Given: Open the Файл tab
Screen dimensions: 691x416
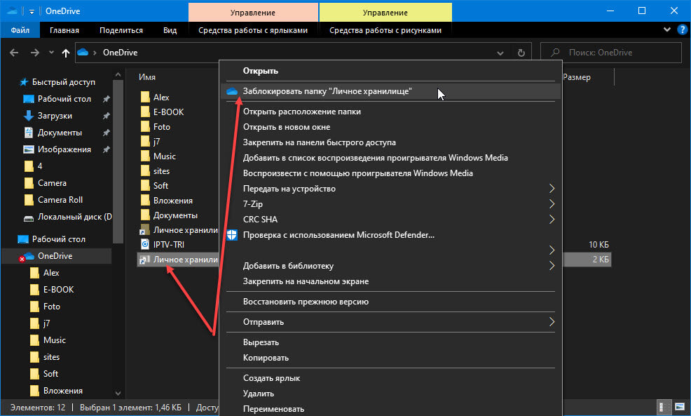Looking at the screenshot, I should (x=20, y=30).
